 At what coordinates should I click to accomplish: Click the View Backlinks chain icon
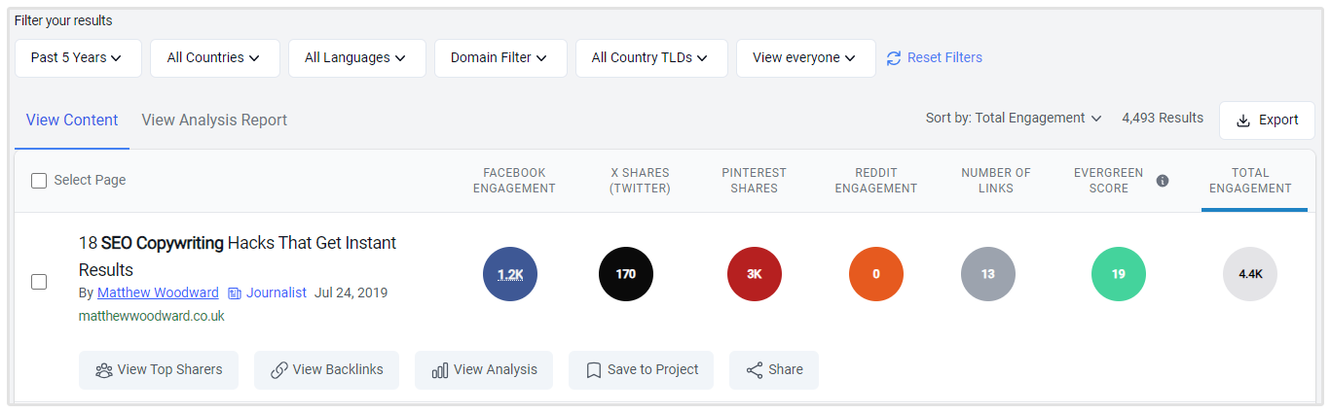click(279, 370)
